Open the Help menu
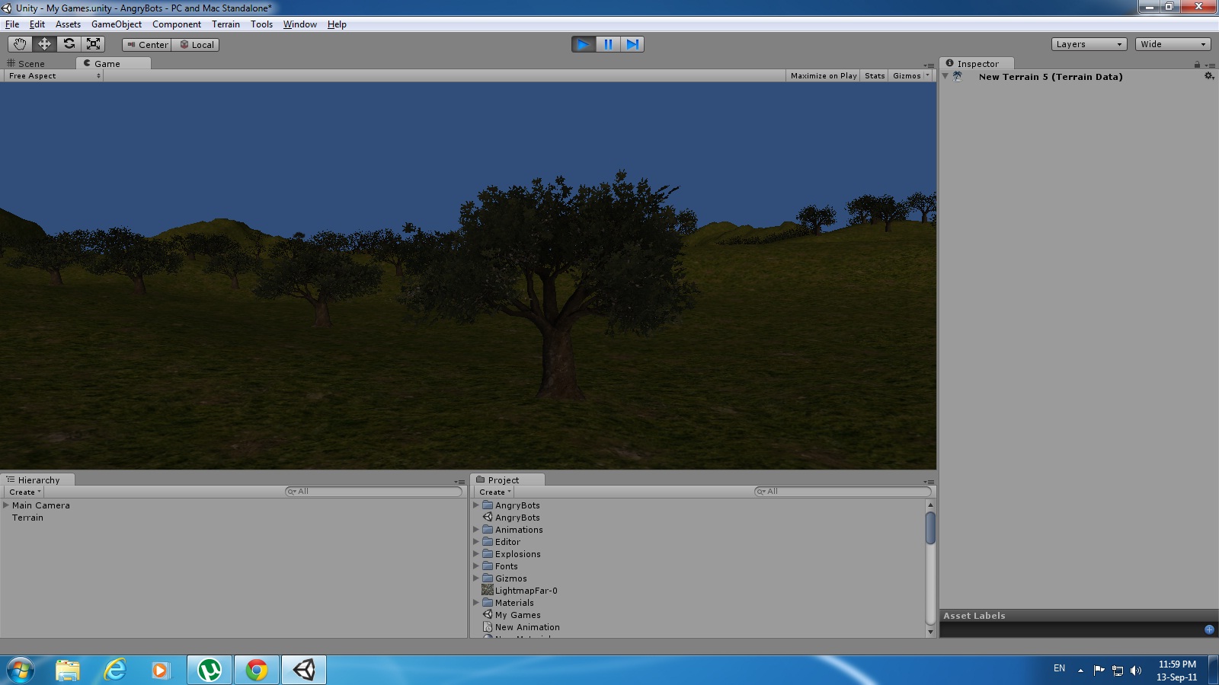Image resolution: width=1219 pixels, height=685 pixels. [337, 24]
